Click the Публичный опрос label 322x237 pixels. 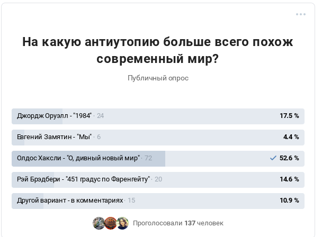click(158, 78)
